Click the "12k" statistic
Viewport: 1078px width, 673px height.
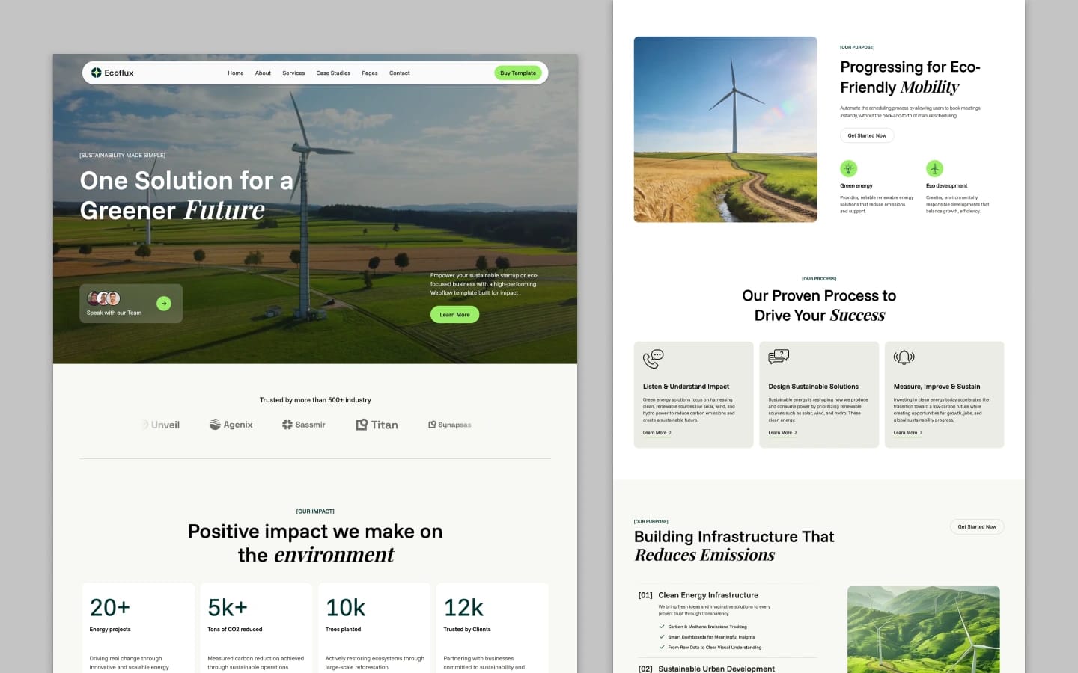click(463, 608)
